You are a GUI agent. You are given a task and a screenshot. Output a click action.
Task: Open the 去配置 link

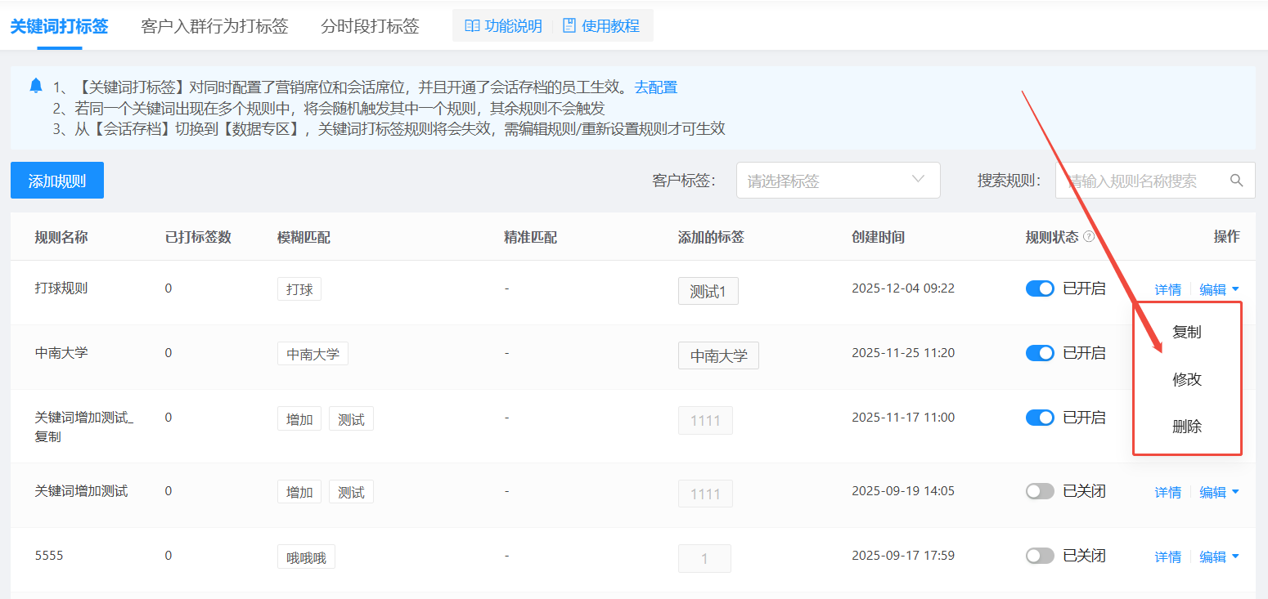coord(656,87)
